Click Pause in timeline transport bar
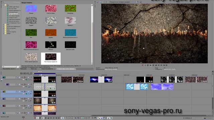Viewport: 214px width, 120px height. 46,118
